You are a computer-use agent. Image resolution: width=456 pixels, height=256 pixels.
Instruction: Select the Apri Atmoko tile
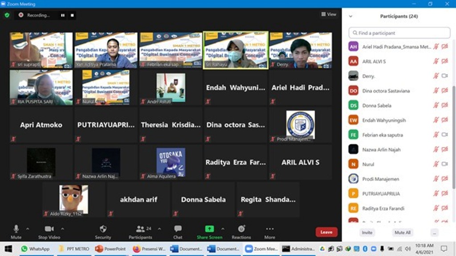[x=41, y=125]
